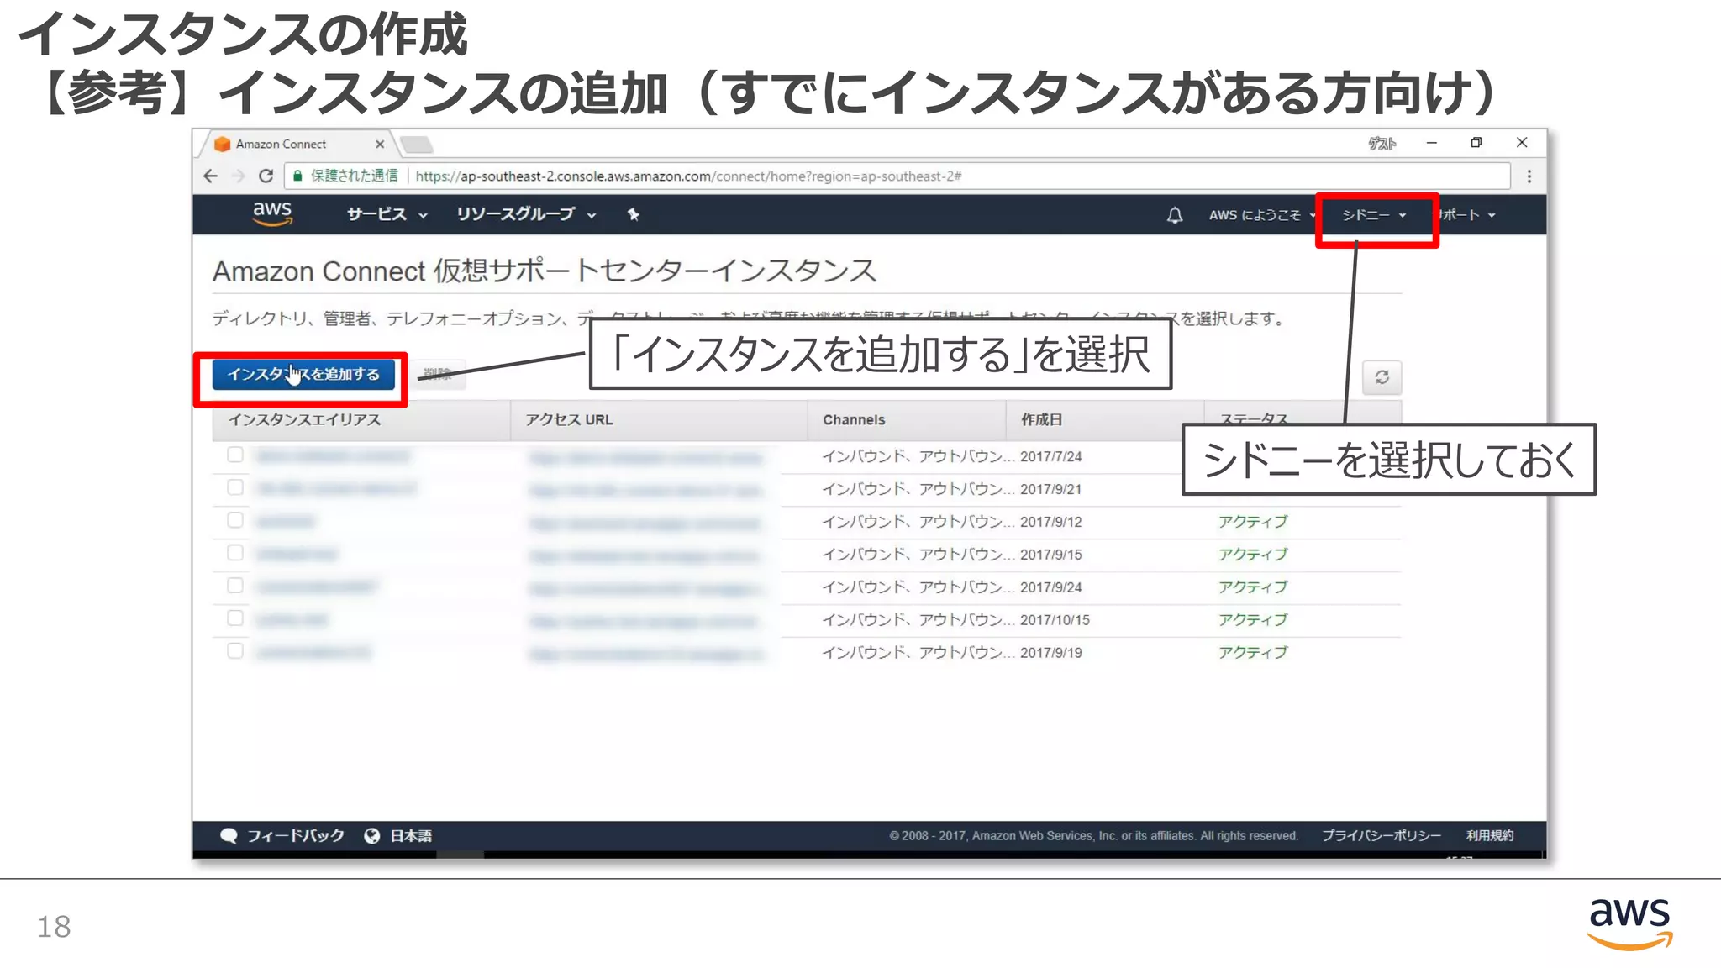
Task: Close the Amazon Connect browser tab
Action: [x=380, y=145]
